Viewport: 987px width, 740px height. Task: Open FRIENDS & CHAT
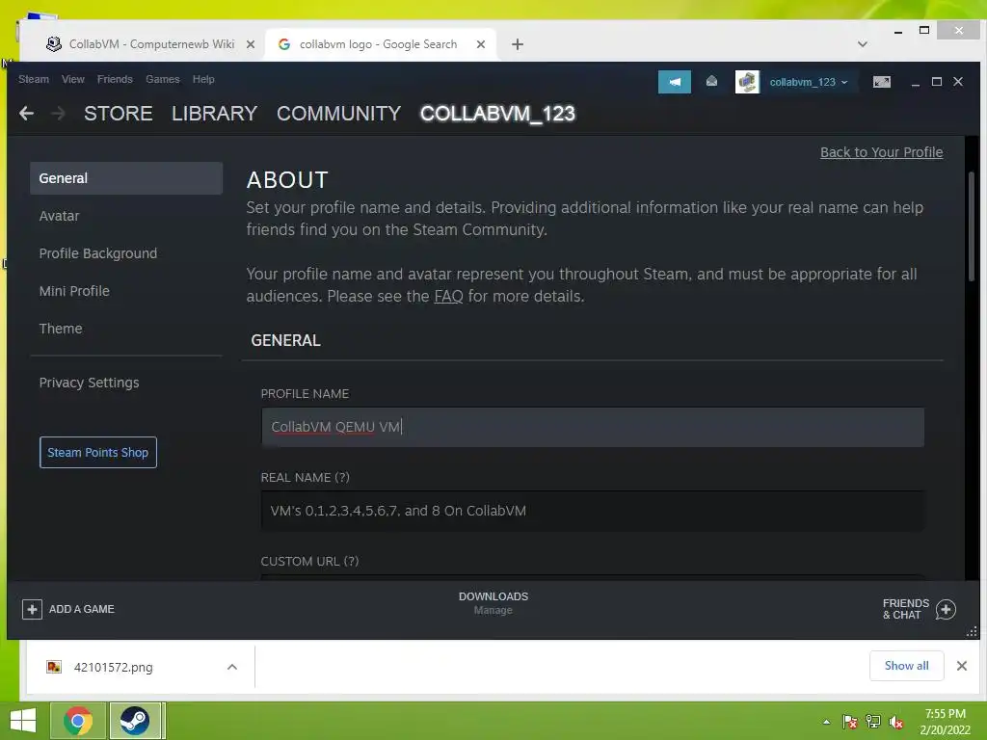tap(905, 609)
